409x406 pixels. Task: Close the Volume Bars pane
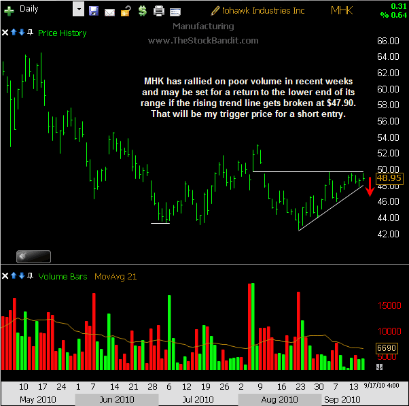pos(6,276)
